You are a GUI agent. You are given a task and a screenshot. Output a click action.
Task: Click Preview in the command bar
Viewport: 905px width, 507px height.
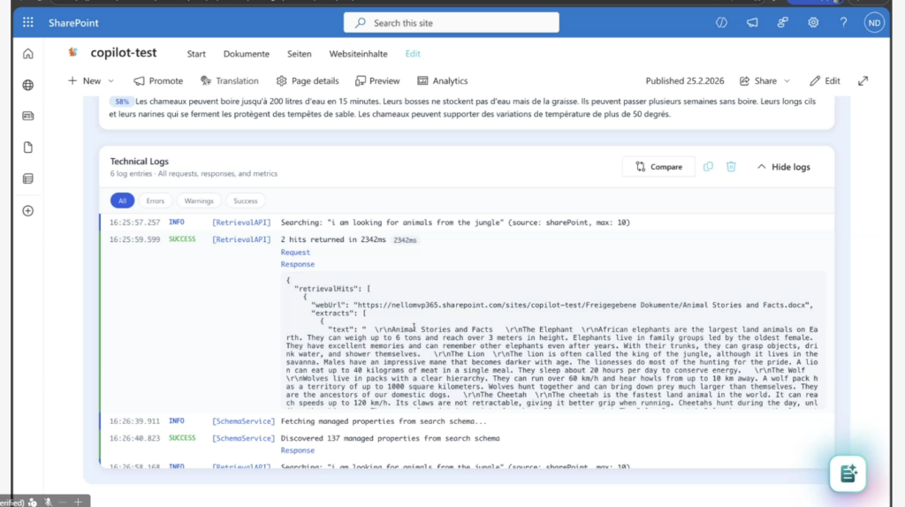point(377,80)
